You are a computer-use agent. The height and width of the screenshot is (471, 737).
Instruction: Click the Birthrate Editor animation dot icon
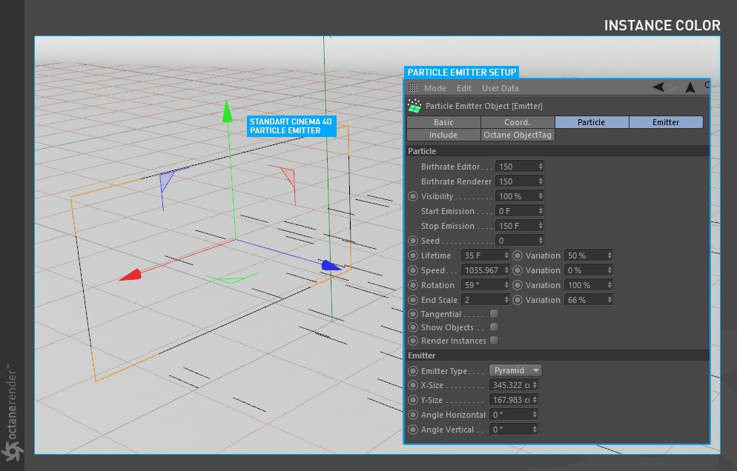point(414,166)
